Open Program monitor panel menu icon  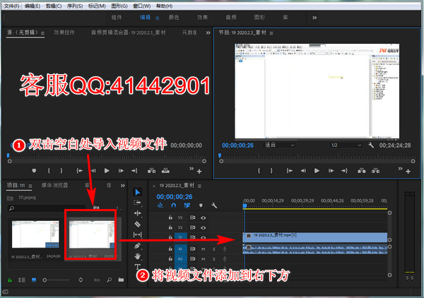[x=271, y=33]
